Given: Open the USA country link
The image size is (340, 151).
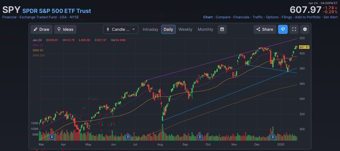Looking at the screenshot, I should point(63,17).
